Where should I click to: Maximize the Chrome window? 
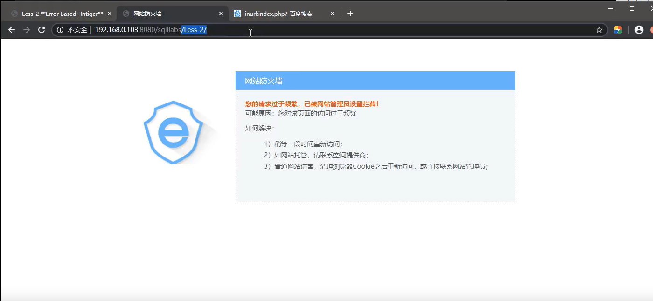point(632,8)
